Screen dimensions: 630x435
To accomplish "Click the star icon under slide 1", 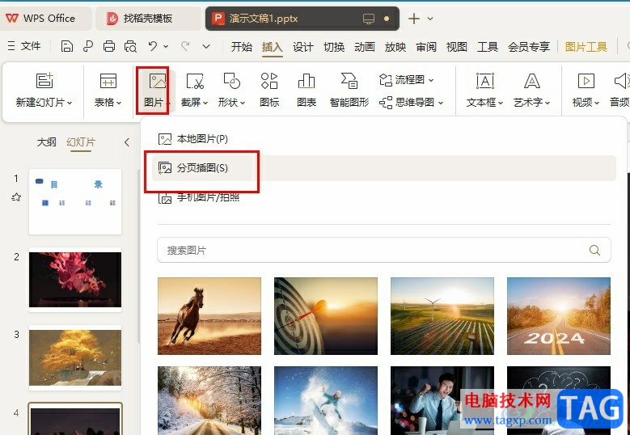I will click(x=16, y=196).
